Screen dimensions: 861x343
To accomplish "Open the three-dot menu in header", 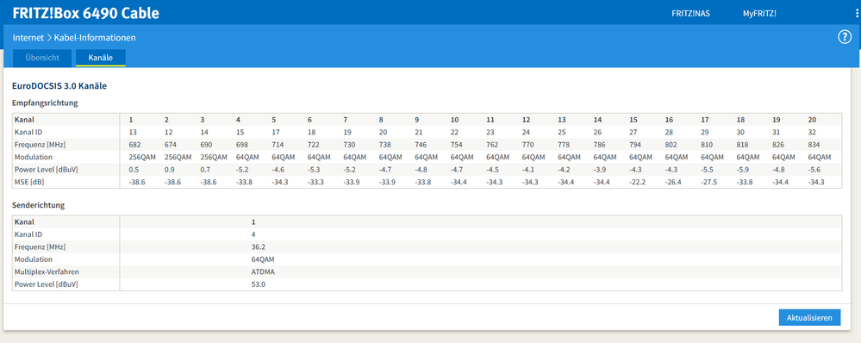I will pyautogui.click(x=857, y=14).
